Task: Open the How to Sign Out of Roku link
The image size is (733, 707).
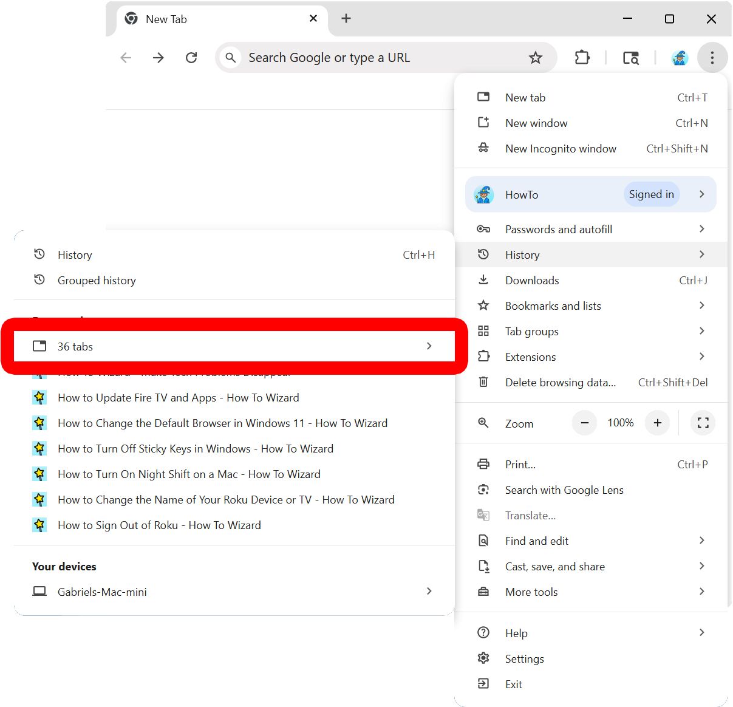Action: [159, 525]
